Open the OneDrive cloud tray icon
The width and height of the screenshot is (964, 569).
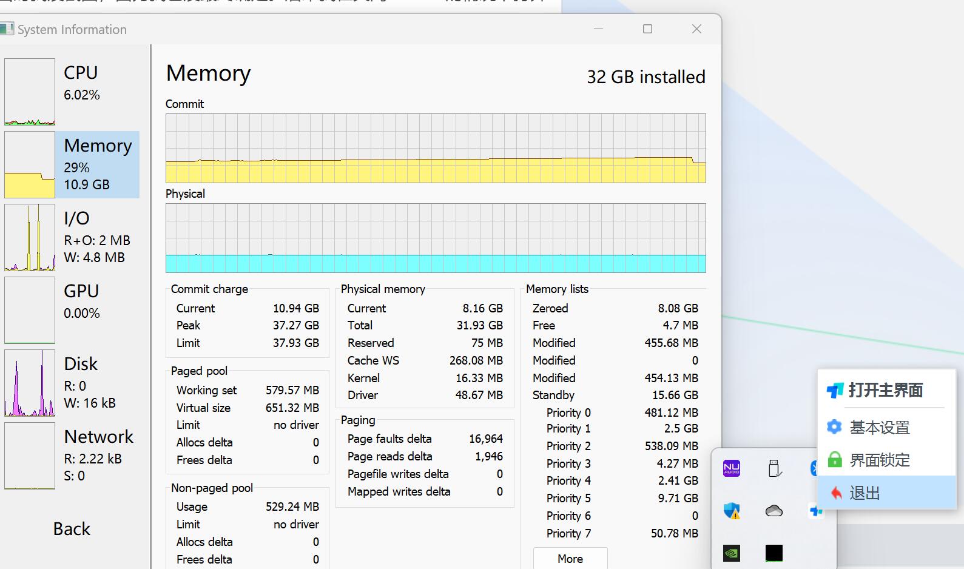click(x=774, y=511)
